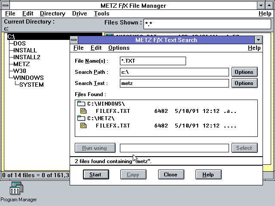Select WINDOWS folder in directory tree
275x206 pixels.
click(28, 78)
